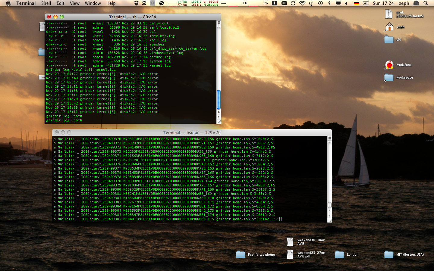This screenshot has width=434, height=271.
Task: Click the Dropbox icon in menu bar
Action: click(x=136, y=3)
